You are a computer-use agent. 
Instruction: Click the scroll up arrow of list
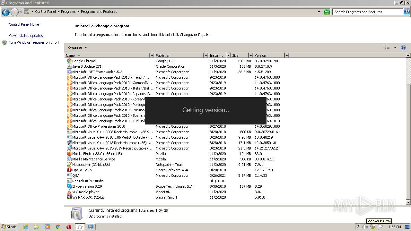pos(408,56)
